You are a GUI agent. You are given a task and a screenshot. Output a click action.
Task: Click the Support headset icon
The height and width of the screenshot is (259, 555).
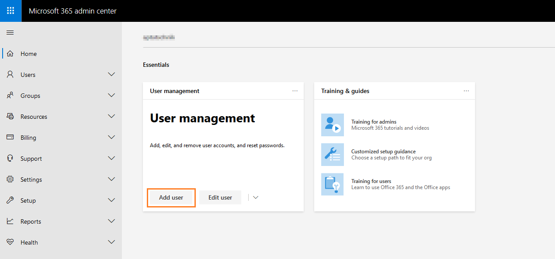click(10, 159)
